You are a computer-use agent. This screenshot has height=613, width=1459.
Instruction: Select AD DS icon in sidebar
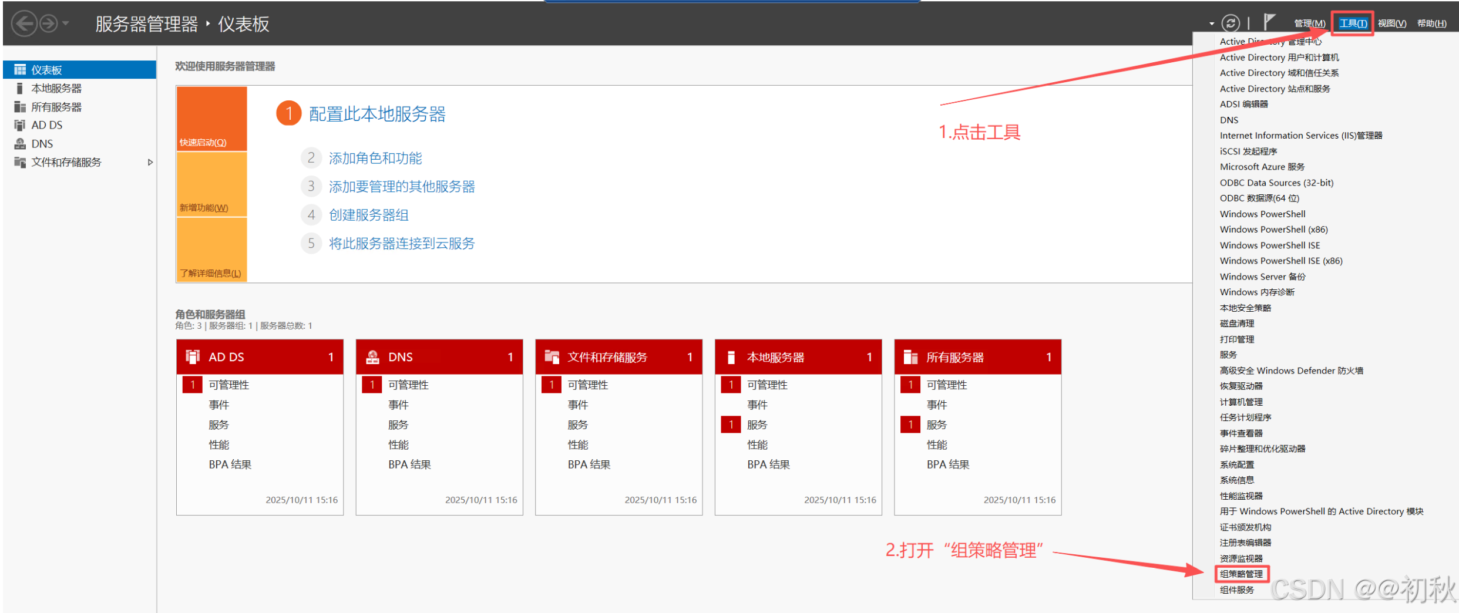point(20,125)
